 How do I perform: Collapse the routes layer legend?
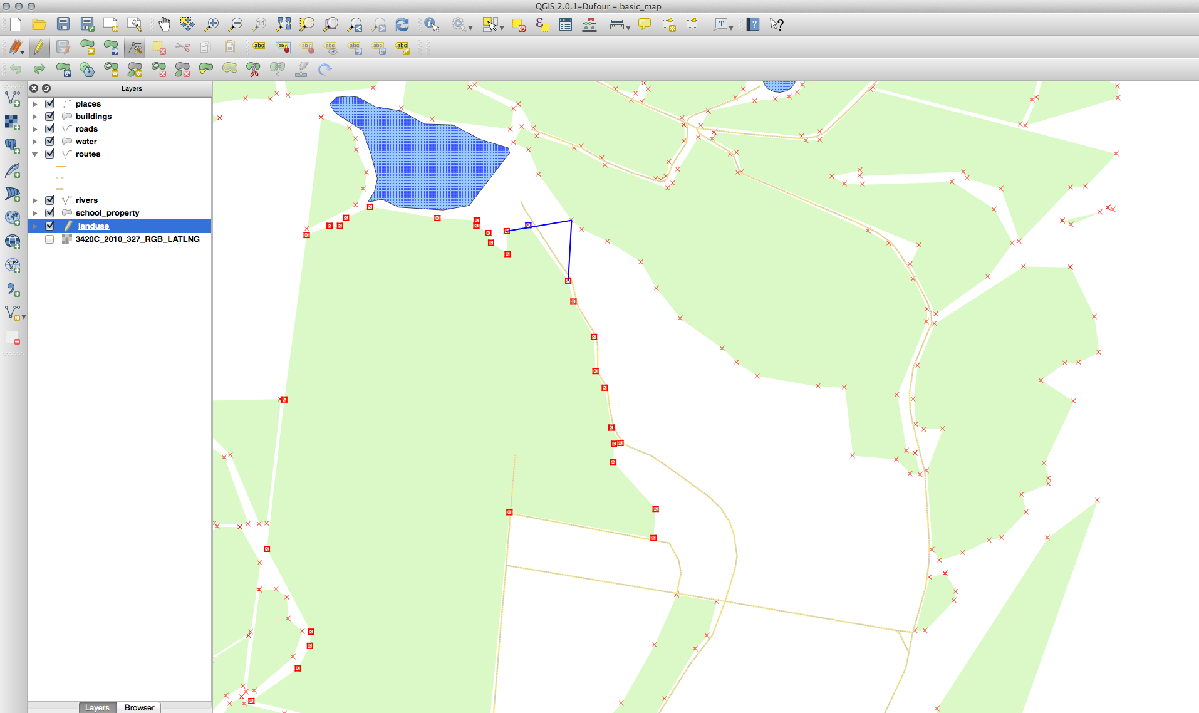[35, 154]
